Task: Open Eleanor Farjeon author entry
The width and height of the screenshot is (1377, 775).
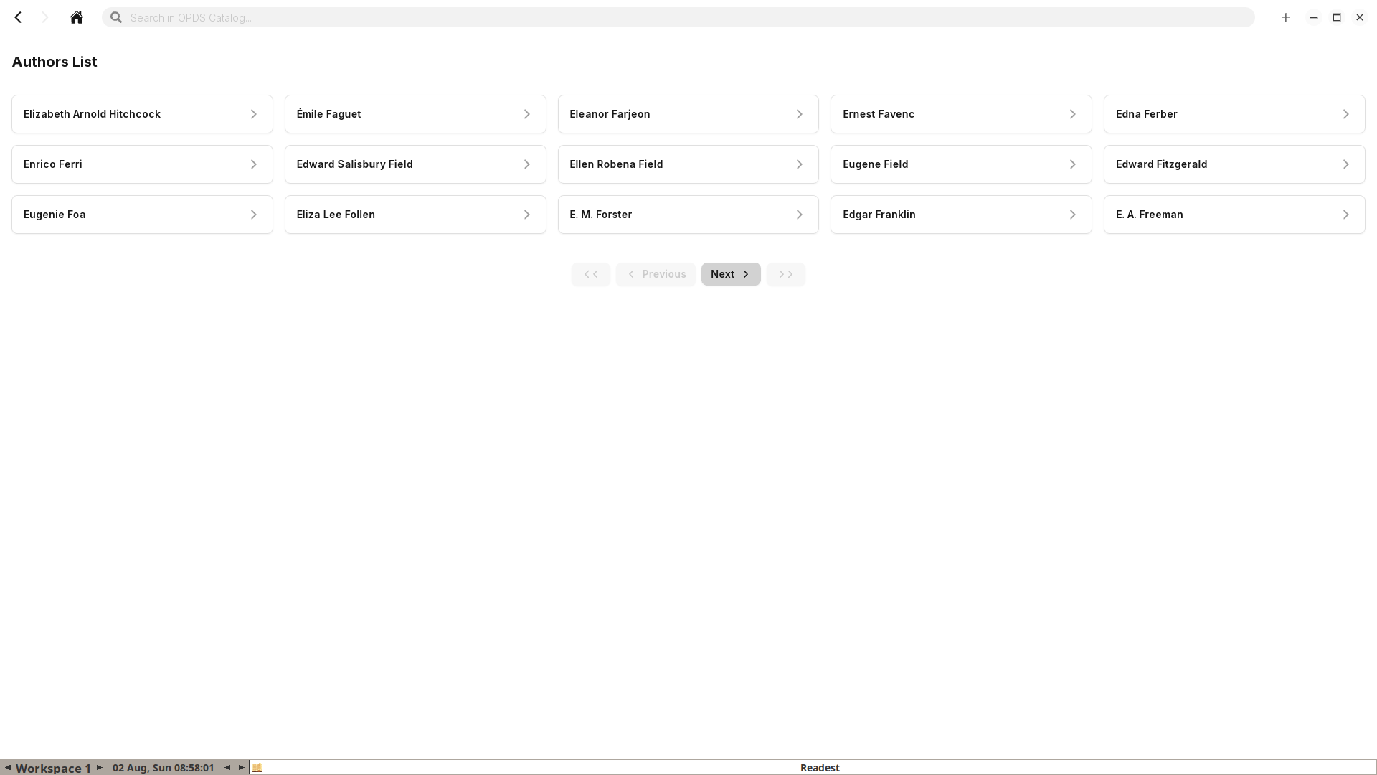Action: click(x=688, y=114)
